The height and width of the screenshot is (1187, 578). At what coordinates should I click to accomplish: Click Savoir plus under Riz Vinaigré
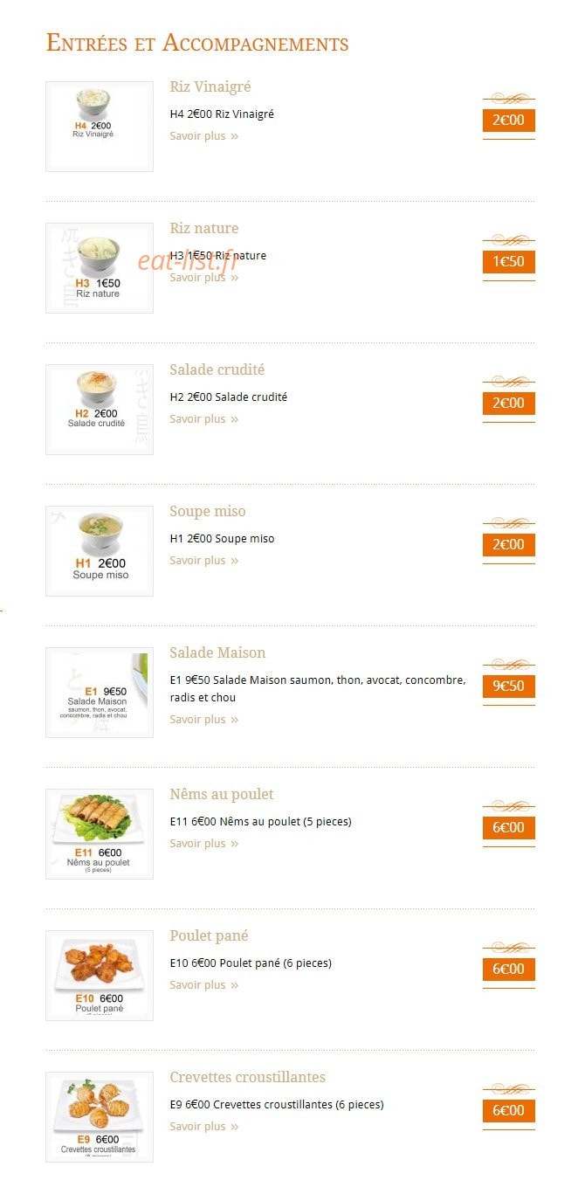(x=204, y=136)
